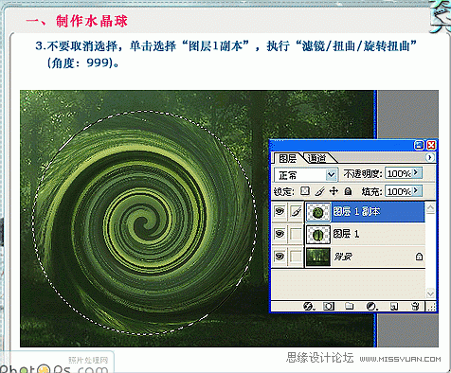Click the swirled sphere in the canvas
The image size is (451, 373).
144,222
